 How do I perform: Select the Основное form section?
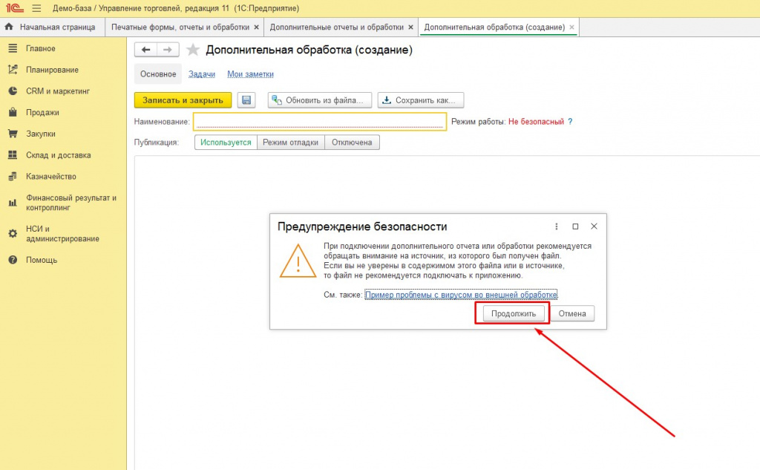click(158, 74)
